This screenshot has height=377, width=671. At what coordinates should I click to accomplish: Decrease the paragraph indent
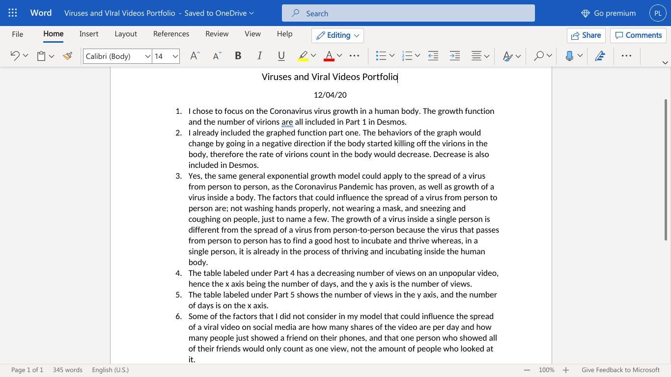tap(433, 56)
